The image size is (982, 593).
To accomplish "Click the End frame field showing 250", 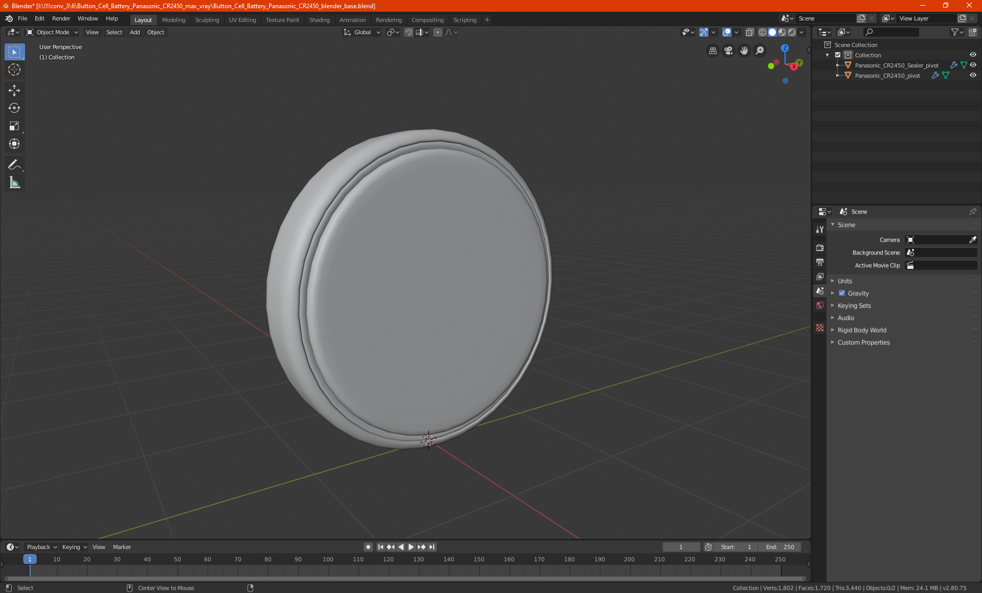I will [x=780, y=547].
